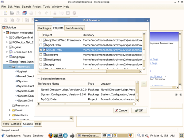Switch to the Packages tab
This screenshot has height=138, width=184.
(x=44, y=28)
